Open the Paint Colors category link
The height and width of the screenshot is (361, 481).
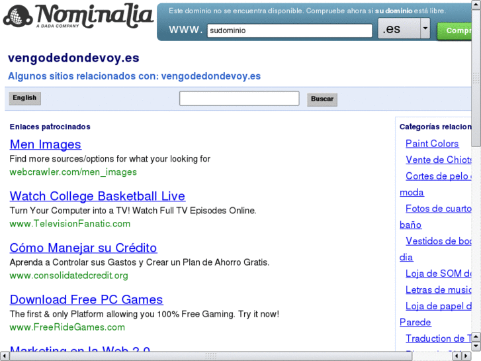[432, 144]
